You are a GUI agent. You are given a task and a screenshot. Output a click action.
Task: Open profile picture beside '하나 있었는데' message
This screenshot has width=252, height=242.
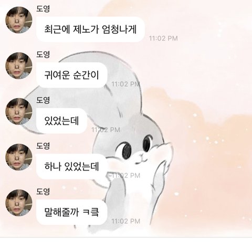click(19, 157)
